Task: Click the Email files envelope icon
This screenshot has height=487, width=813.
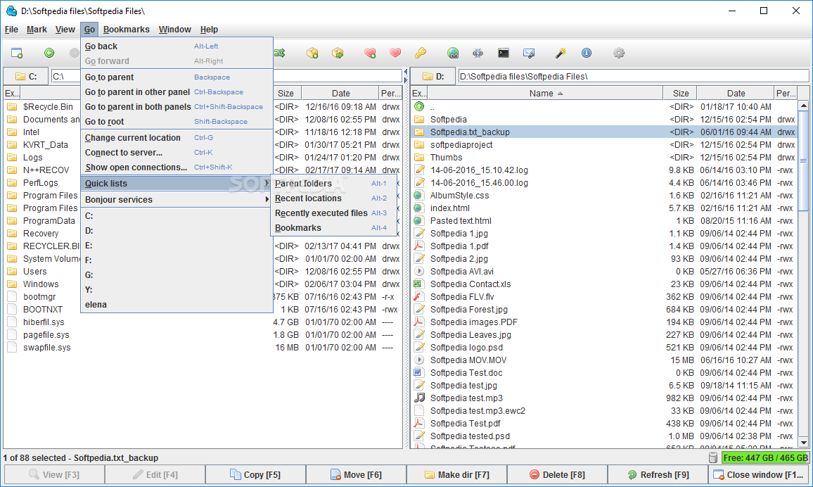Action: (x=529, y=53)
